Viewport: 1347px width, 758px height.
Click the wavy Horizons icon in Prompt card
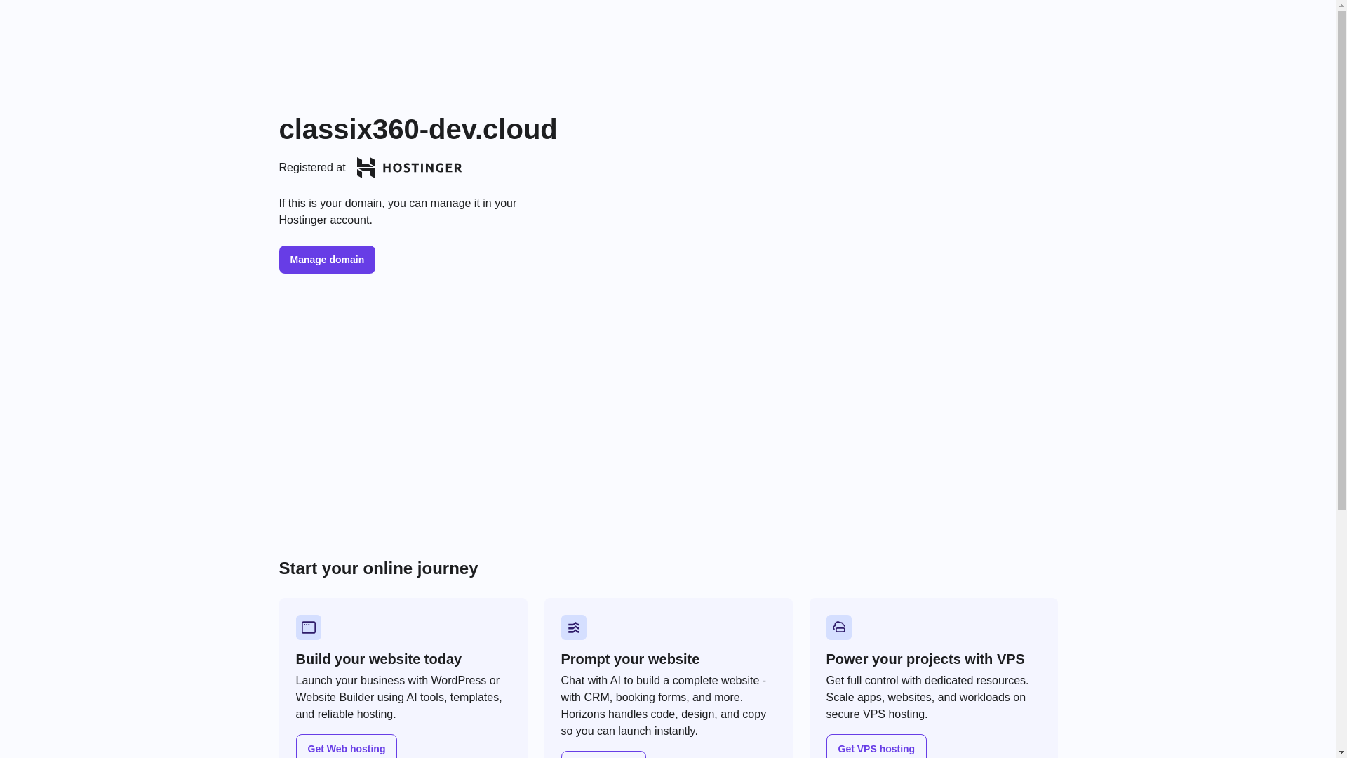coord(574,627)
